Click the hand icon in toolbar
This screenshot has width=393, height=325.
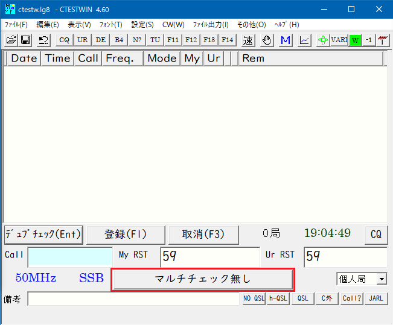coord(267,40)
